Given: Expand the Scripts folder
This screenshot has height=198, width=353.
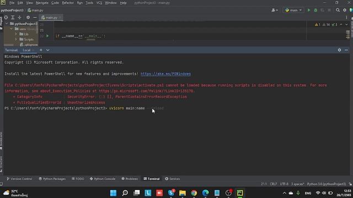Looking at the screenshot, I should 16,39.
